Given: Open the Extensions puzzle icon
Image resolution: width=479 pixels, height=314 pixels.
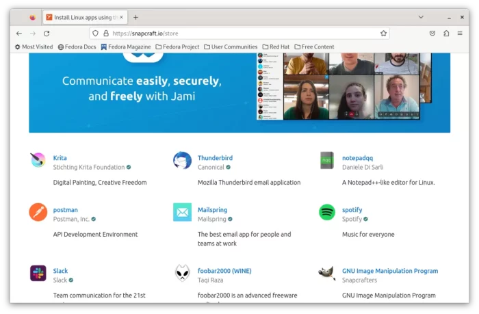Looking at the screenshot, I should tap(446, 34).
